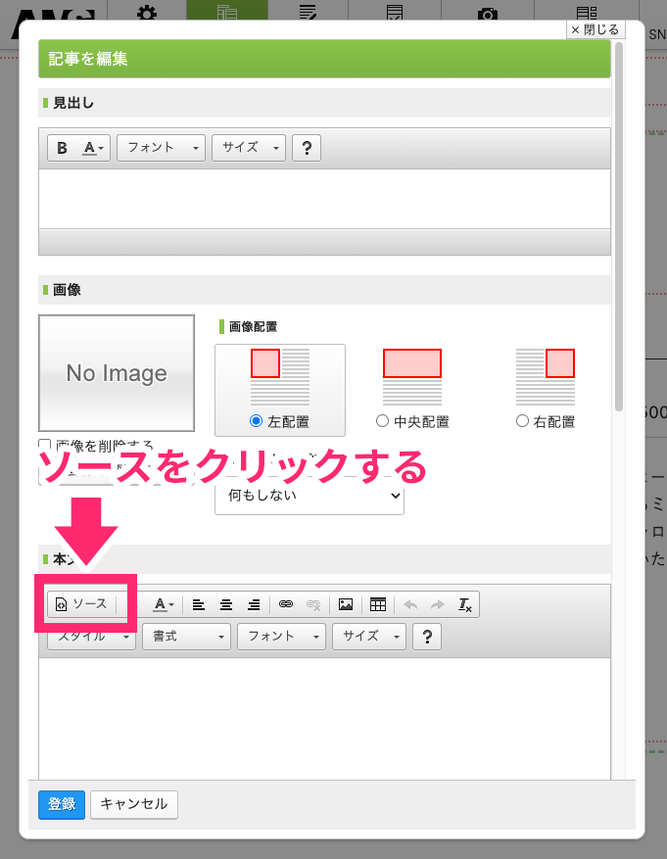Center-align the body text

pos(226,604)
